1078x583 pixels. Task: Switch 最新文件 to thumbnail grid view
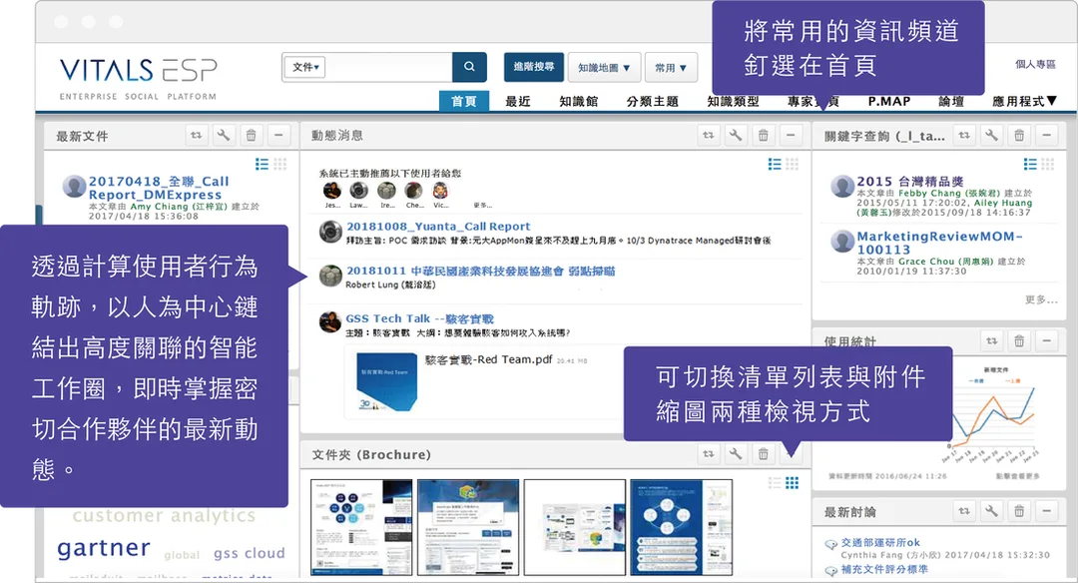[279, 164]
